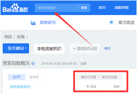137x94 pixels.
Task: Click the 全国 region text
Action: click(20, 37)
